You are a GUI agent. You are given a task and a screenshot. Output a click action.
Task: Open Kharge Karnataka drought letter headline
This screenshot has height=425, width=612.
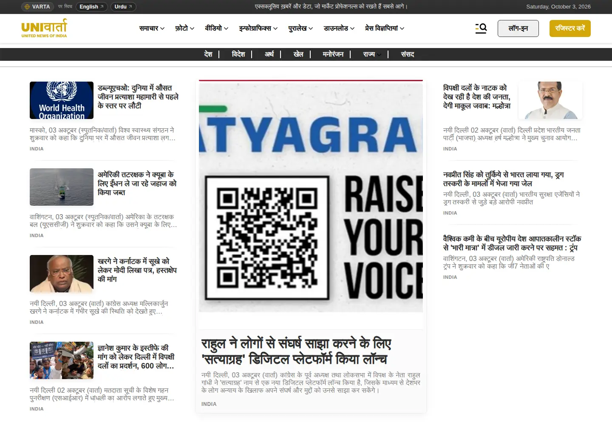point(137,270)
